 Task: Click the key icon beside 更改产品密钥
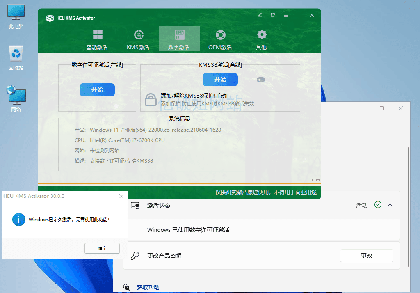(135, 255)
